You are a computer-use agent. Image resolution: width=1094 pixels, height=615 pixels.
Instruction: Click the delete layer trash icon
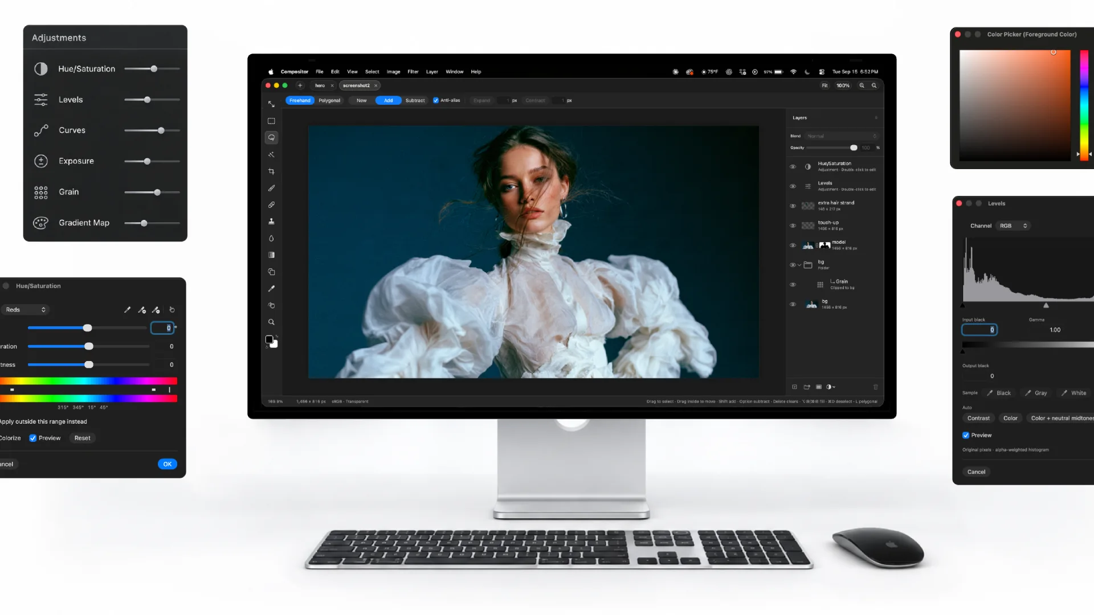tap(876, 387)
